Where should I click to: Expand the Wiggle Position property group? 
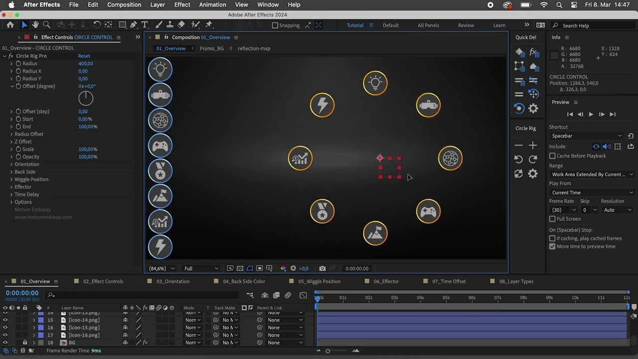click(x=11, y=179)
